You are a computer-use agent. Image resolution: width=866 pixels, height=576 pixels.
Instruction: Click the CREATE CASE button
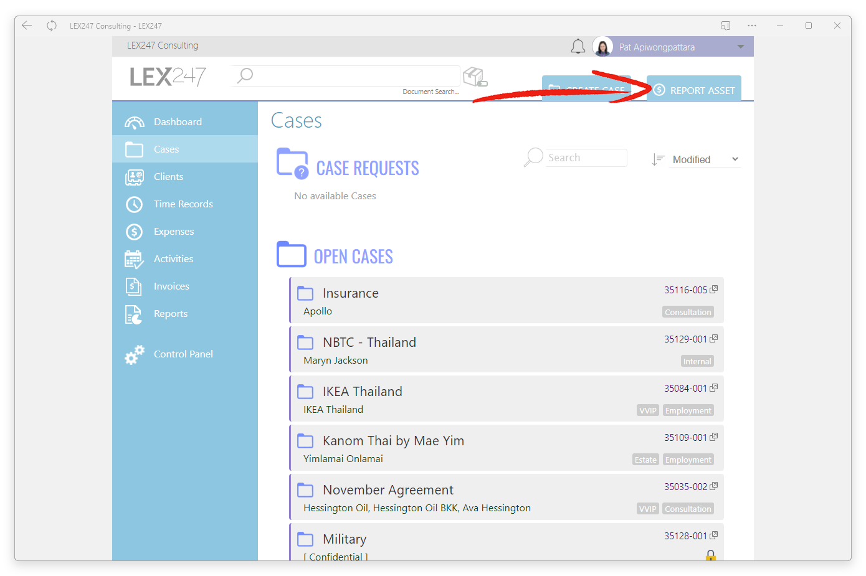tap(586, 88)
